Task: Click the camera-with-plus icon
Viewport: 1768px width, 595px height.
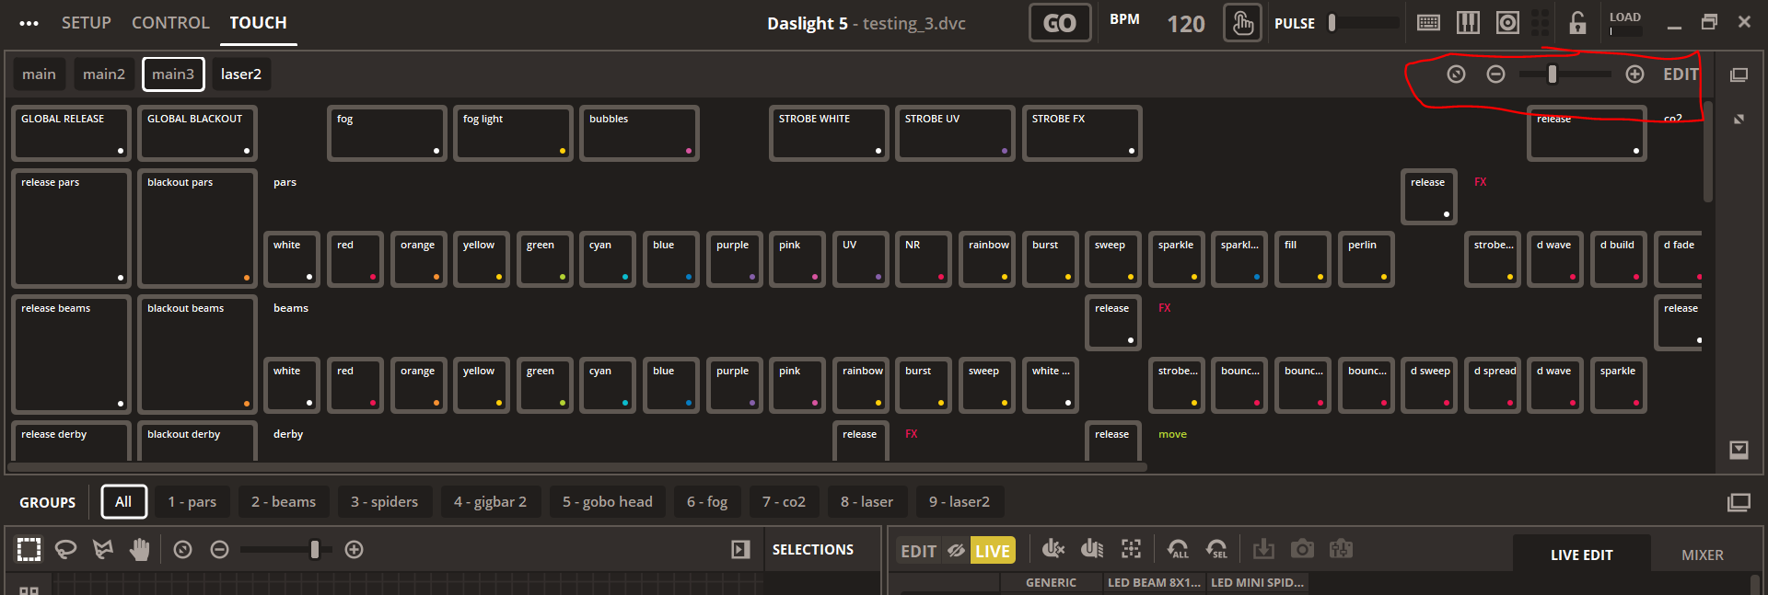Action: [1341, 549]
